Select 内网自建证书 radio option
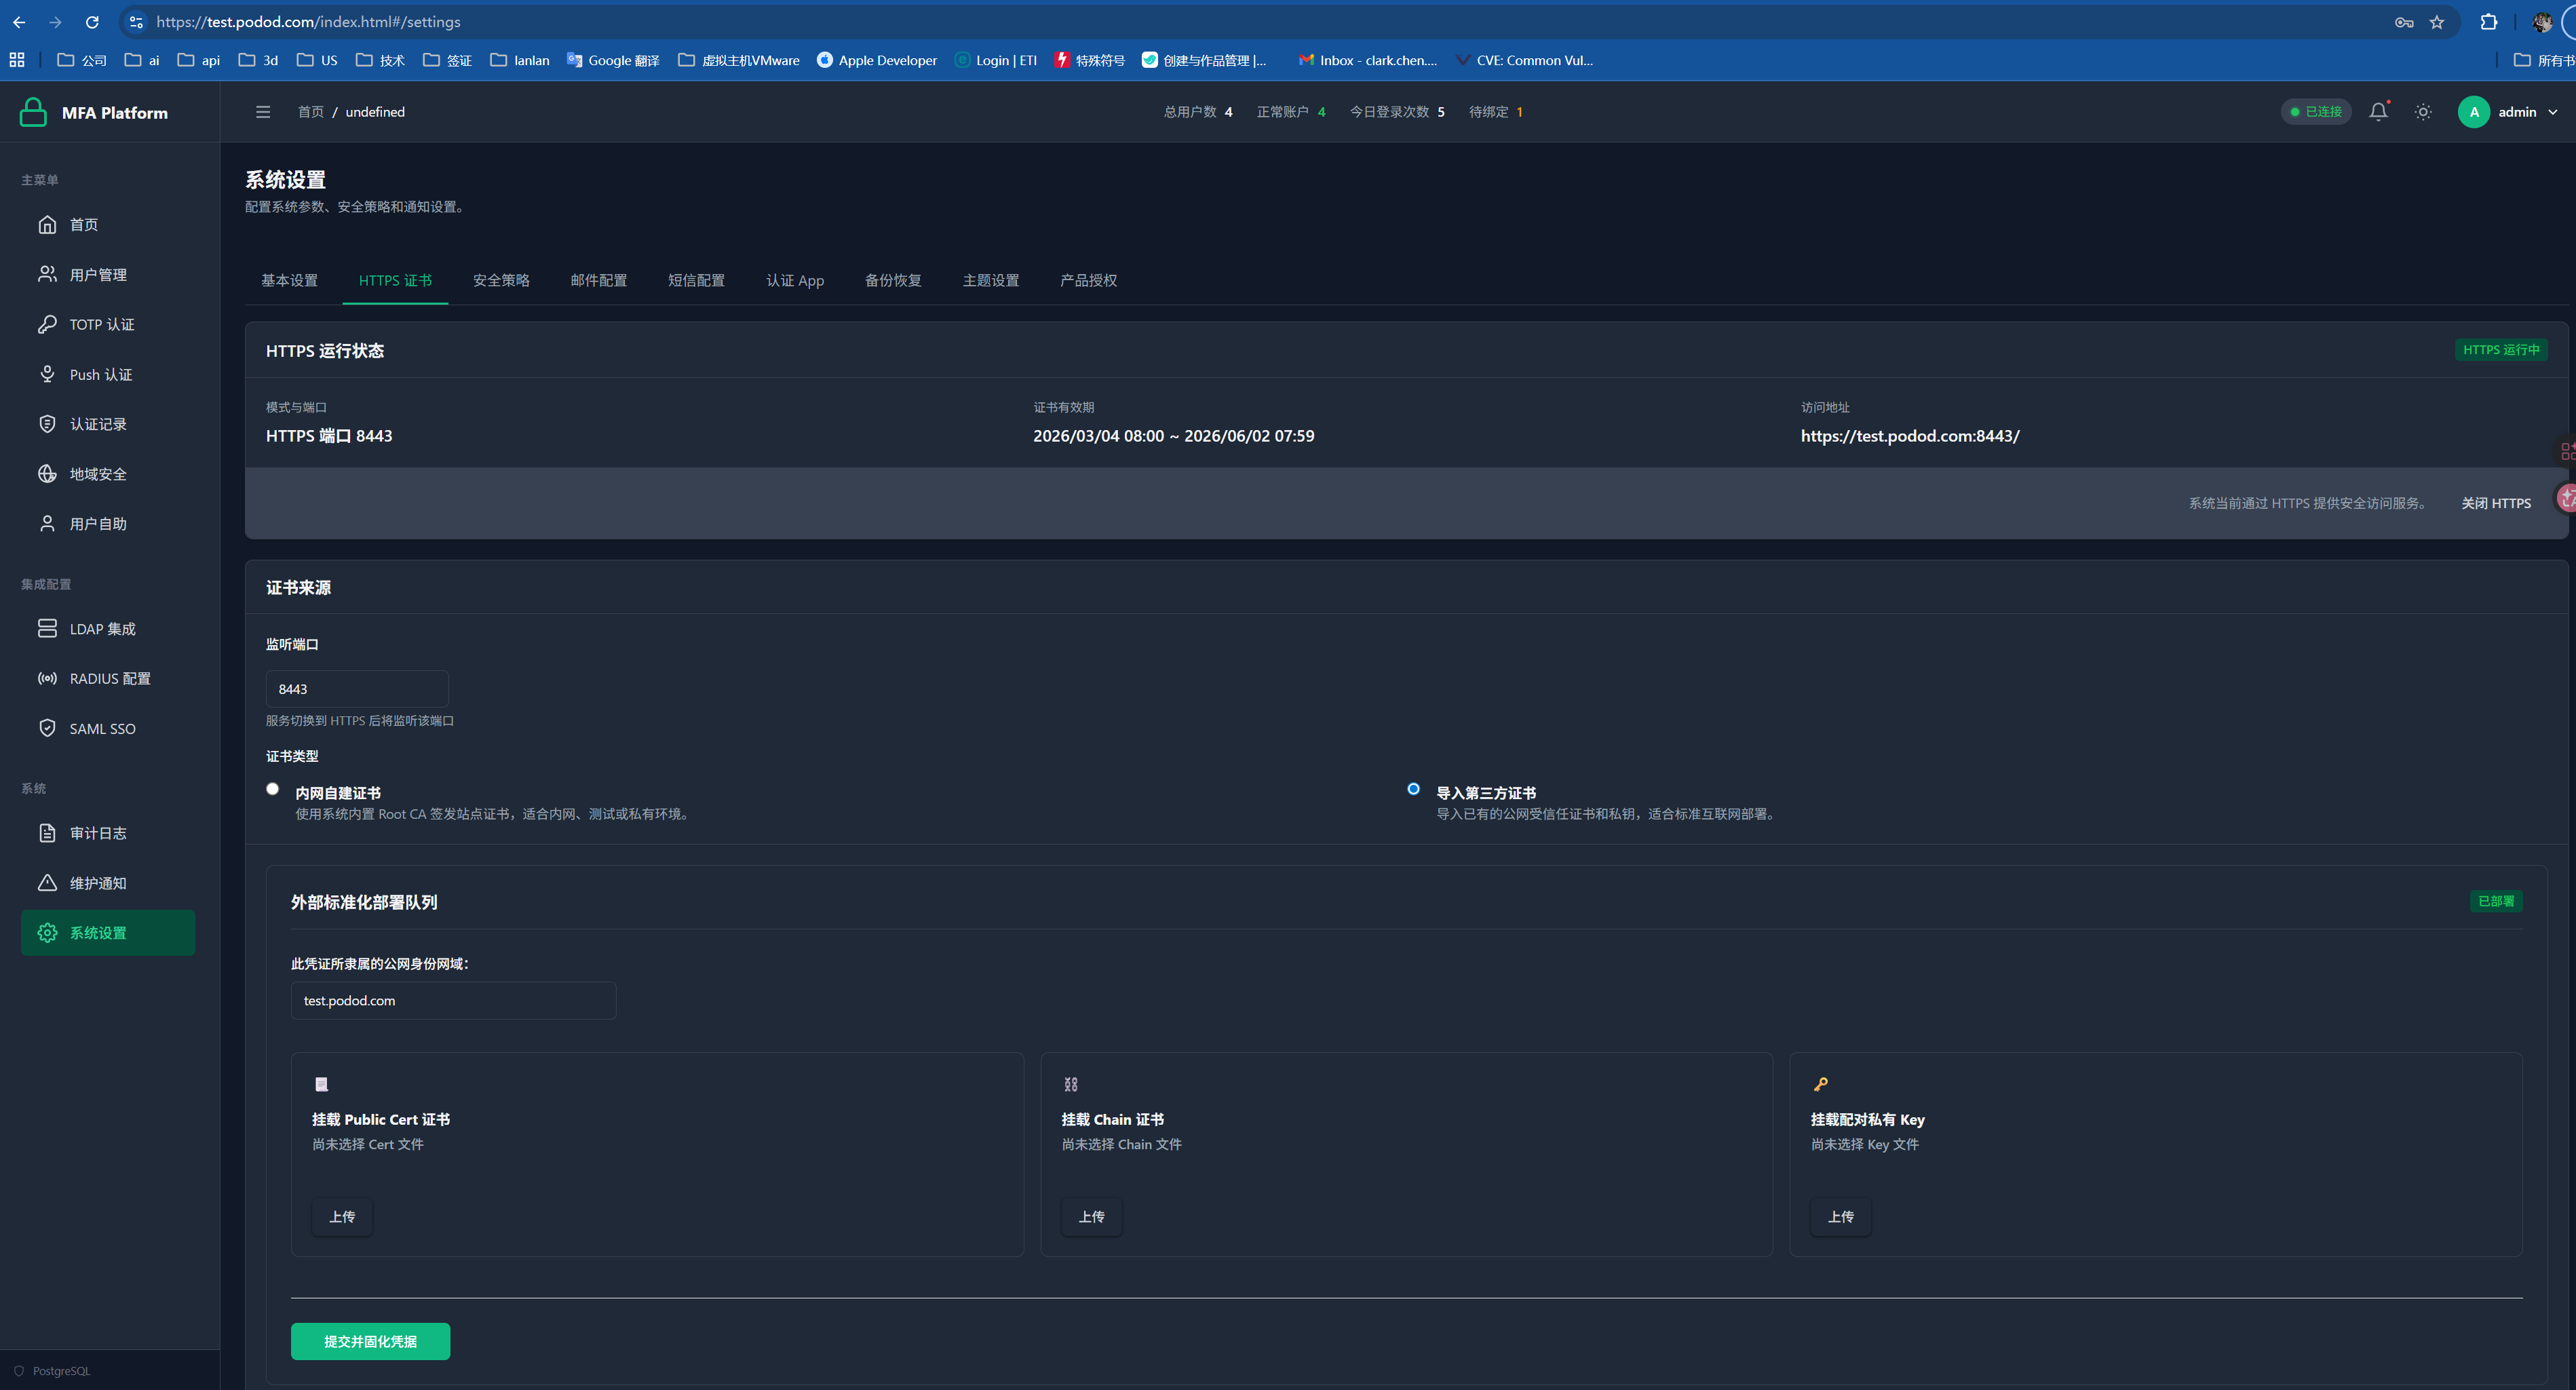The width and height of the screenshot is (2576, 1390). tap(272, 789)
